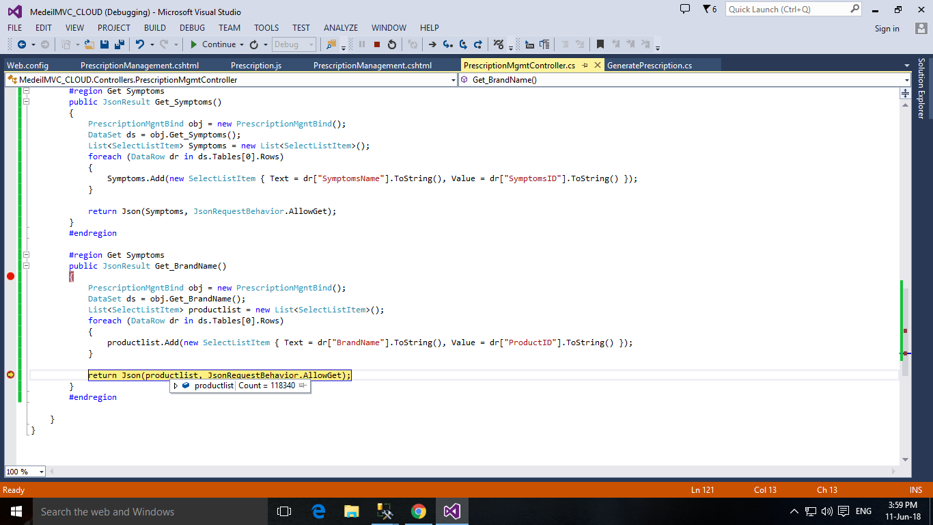Open the WINDOW menu
This screenshot has height=525, width=933.
pos(389,28)
